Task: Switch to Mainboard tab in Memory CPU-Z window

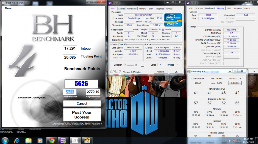Action: point(210,9)
